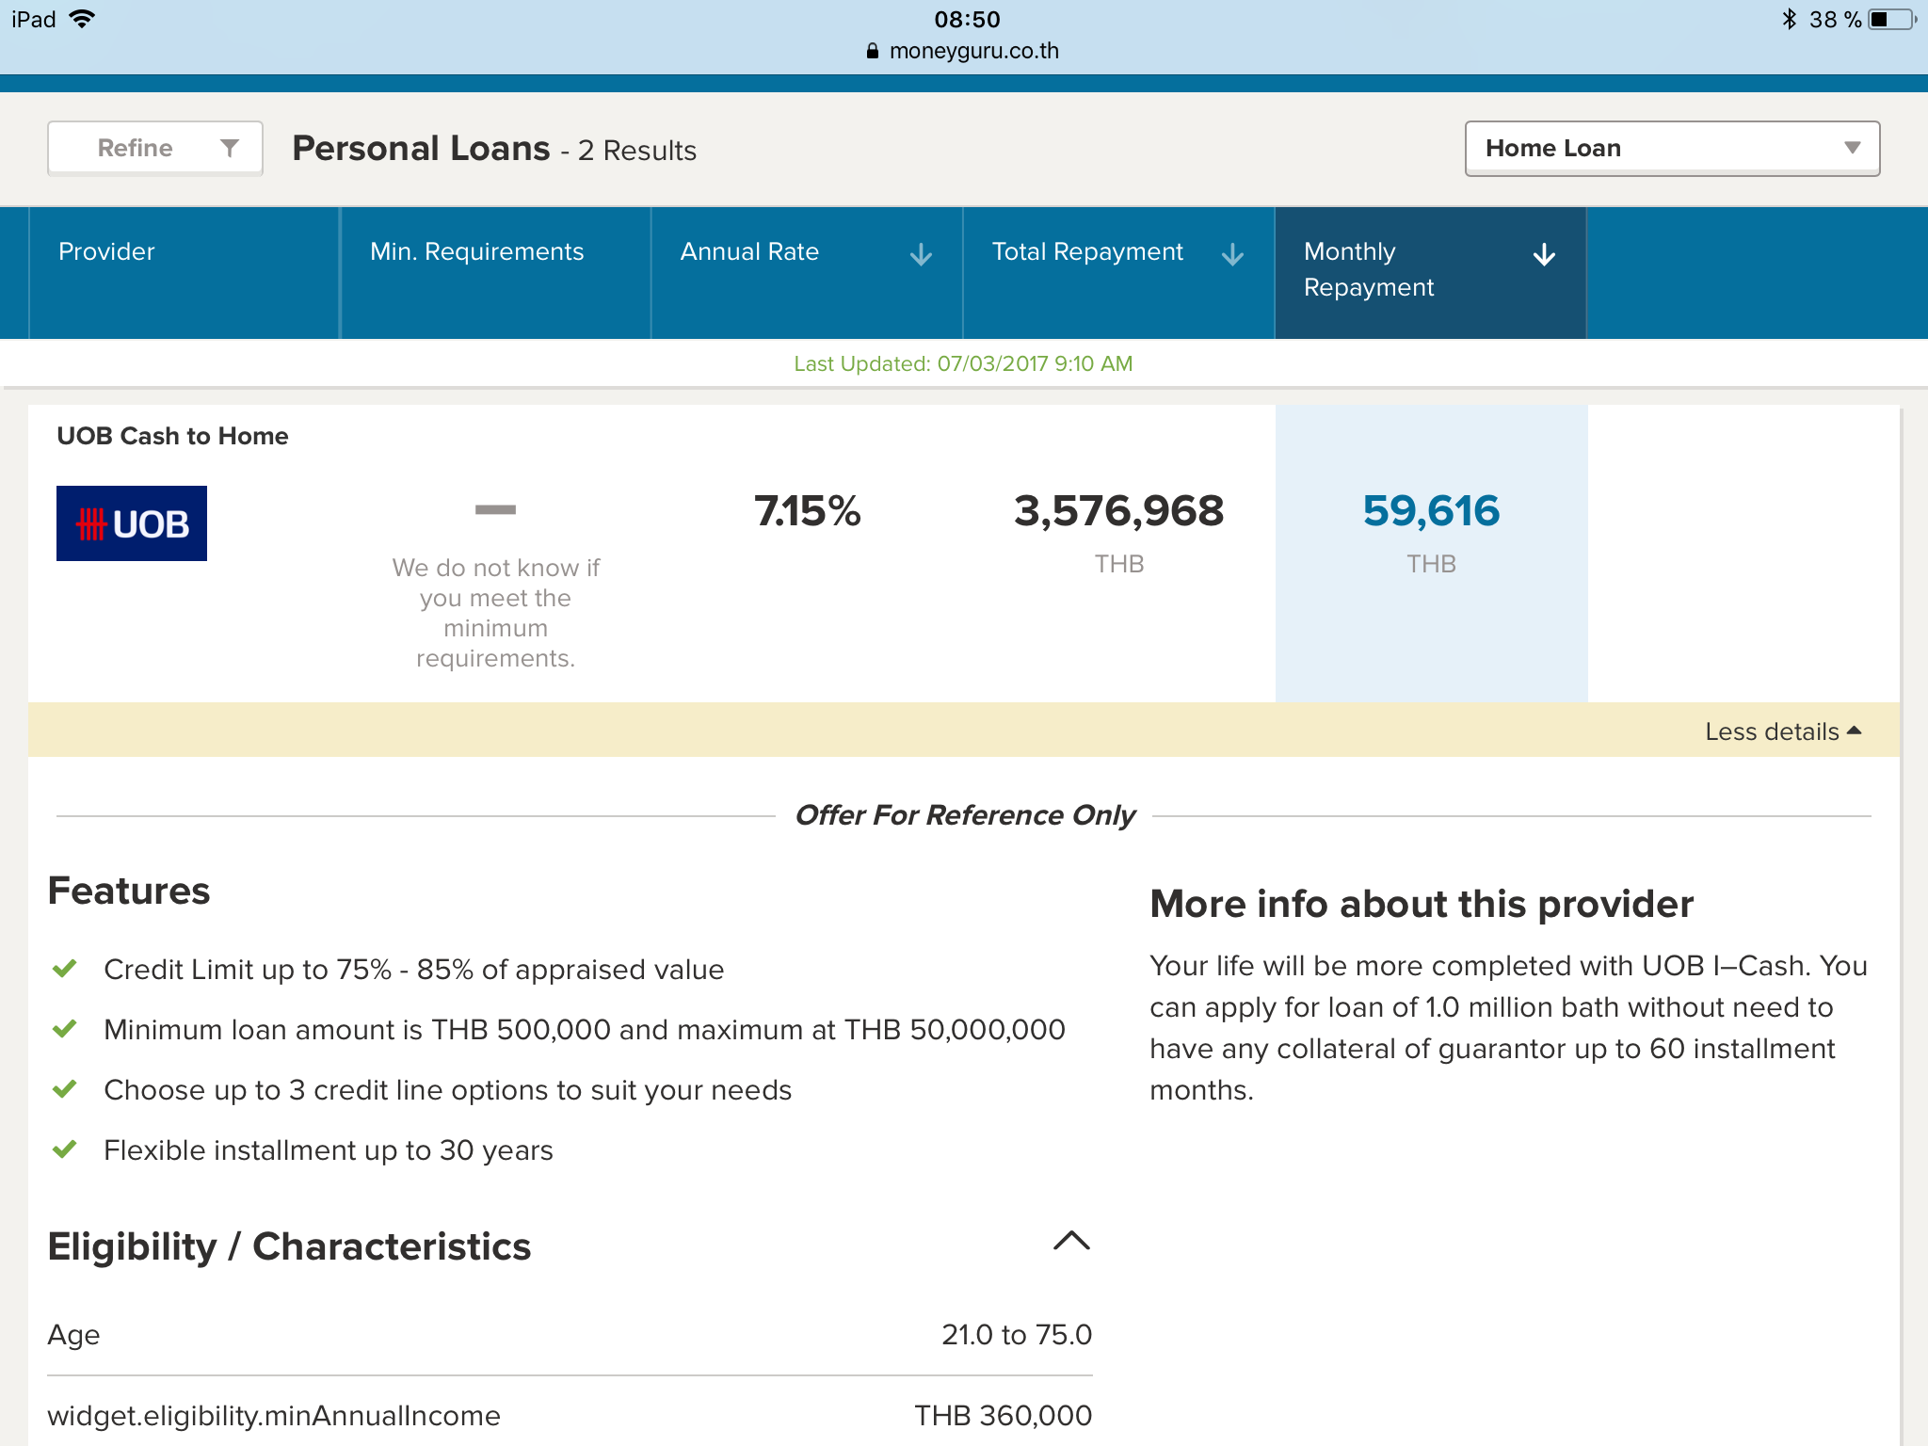This screenshot has width=1928, height=1446.
Task: Click the Monthly Repayment sort arrow
Action: click(x=1544, y=254)
